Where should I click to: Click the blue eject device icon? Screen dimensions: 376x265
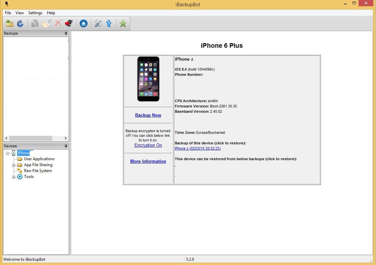click(x=83, y=23)
